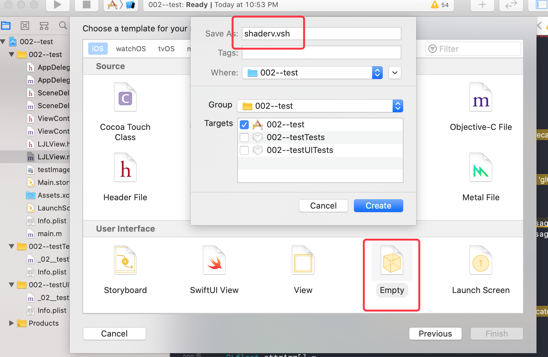Run the project with the Play button
Viewport: 548px width, 357px height.
pos(58,4)
